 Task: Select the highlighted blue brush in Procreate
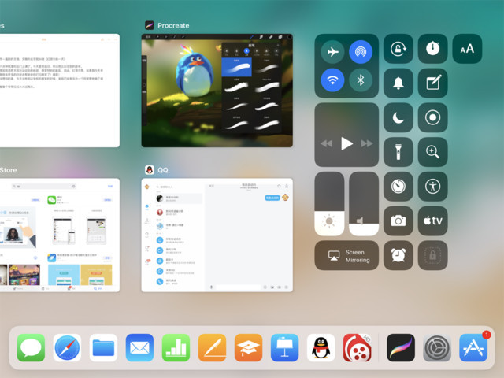tap(236, 67)
